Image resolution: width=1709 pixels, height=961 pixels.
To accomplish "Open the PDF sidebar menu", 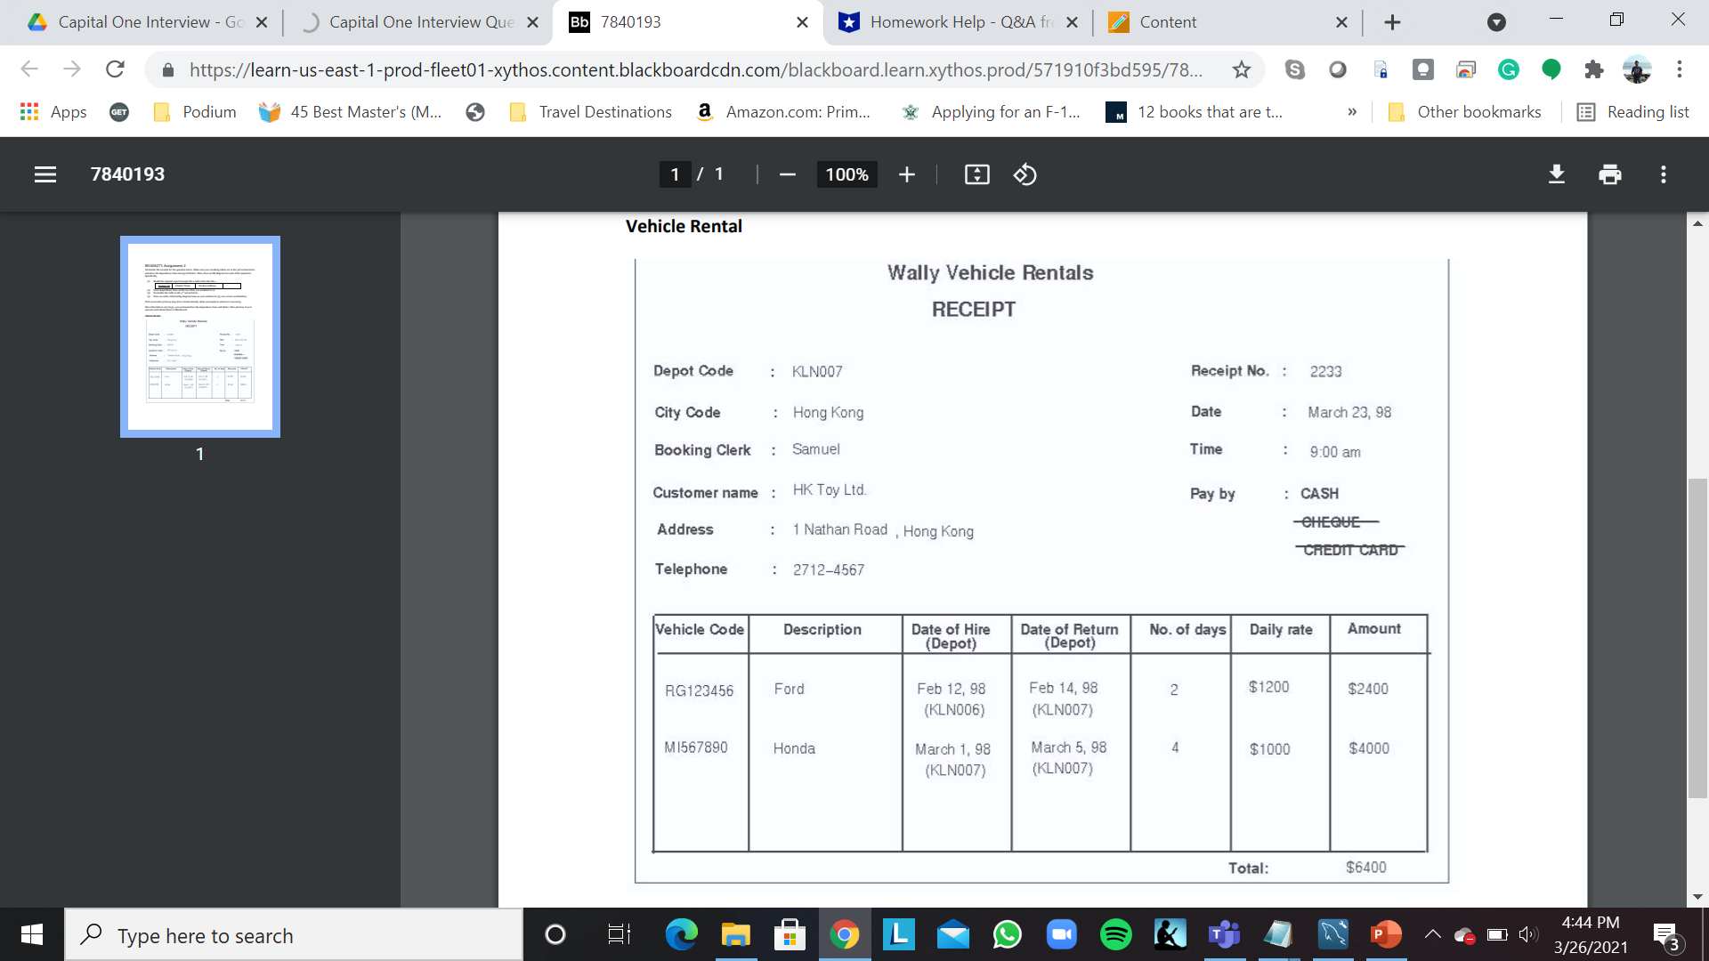I will 45,174.
